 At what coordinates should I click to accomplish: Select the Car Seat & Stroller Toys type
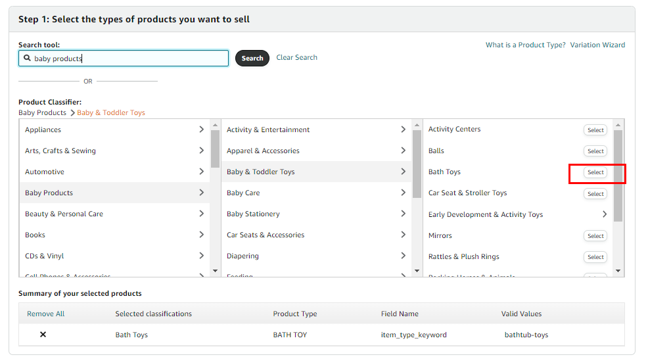click(595, 194)
